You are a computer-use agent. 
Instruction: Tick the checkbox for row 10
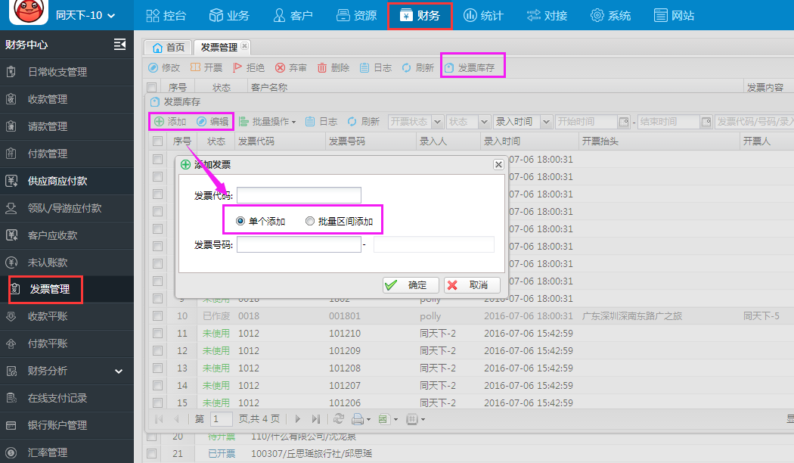click(x=157, y=316)
